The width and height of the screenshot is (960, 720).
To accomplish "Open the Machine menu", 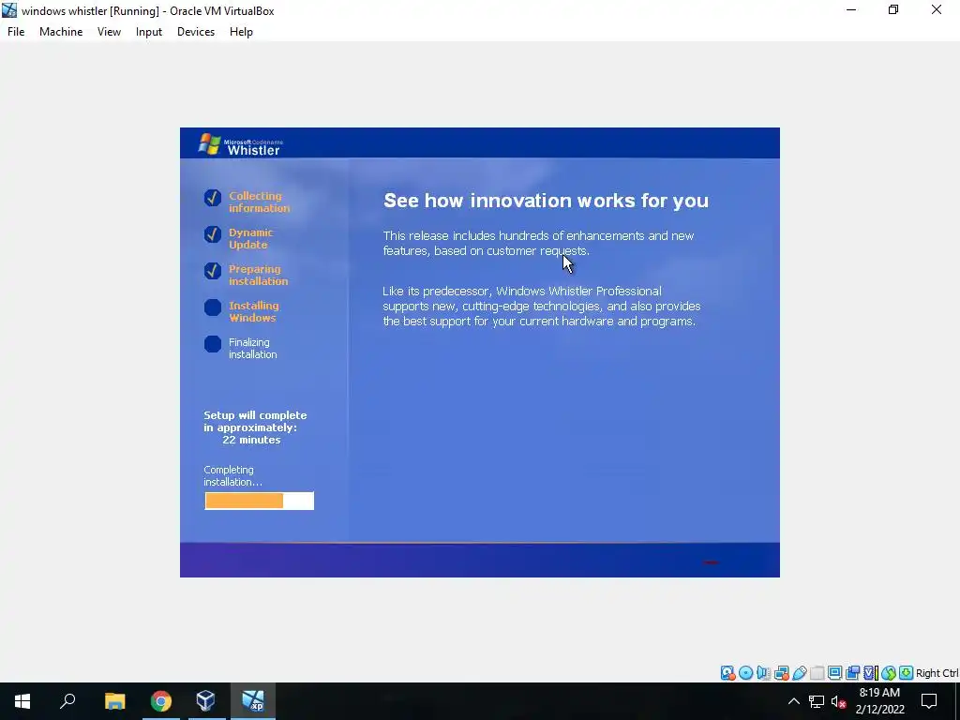I will tap(61, 32).
